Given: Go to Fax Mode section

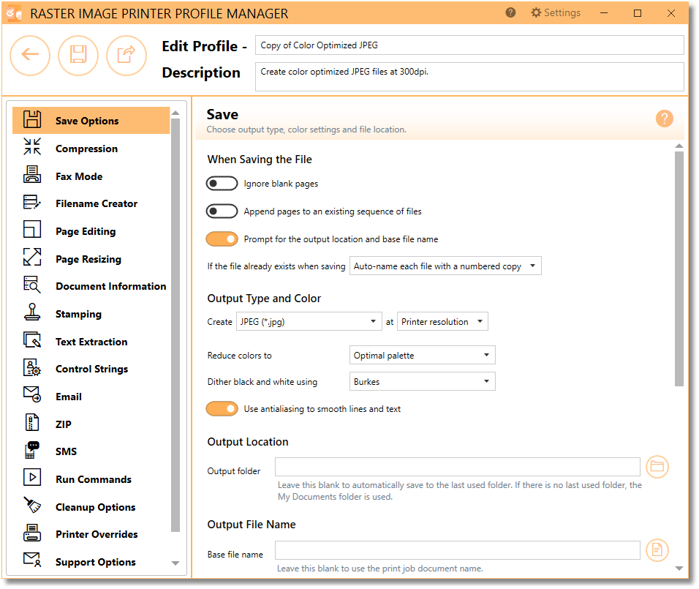Looking at the screenshot, I should click(79, 176).
